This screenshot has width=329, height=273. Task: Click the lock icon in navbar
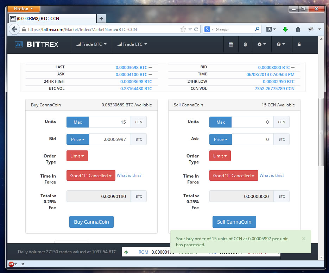point(299,44)
